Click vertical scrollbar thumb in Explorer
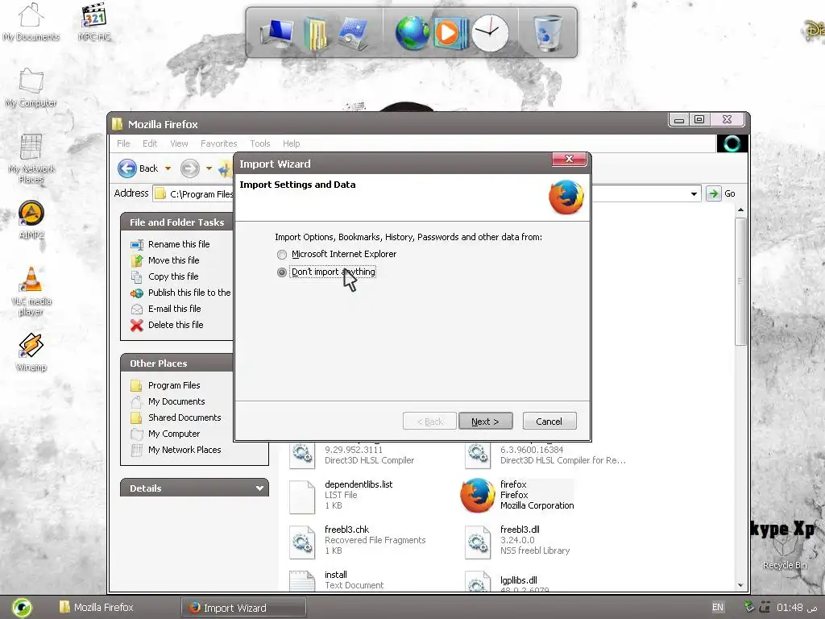Screen dimensions: 825x619 click(741, 281)
